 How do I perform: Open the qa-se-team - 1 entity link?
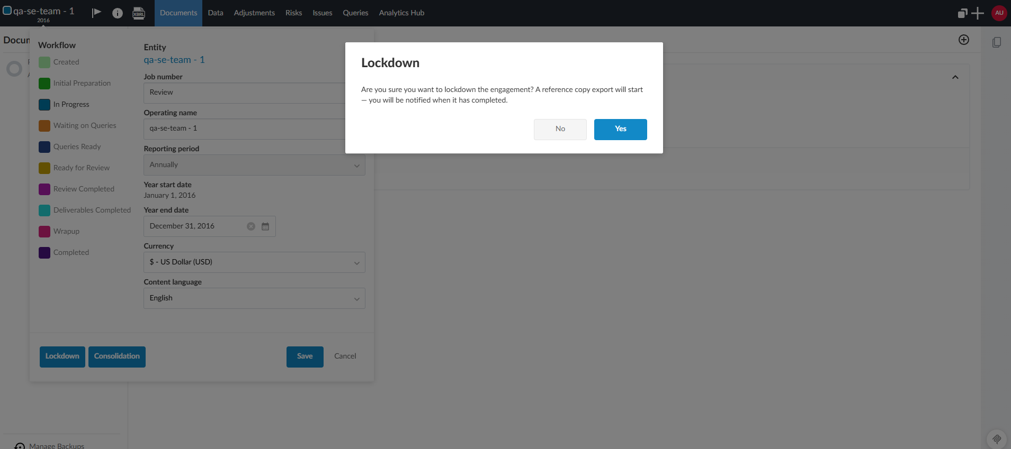(174, 60)
